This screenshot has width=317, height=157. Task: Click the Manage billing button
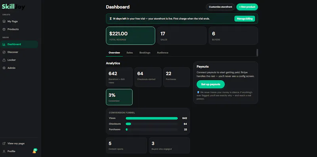244,19
